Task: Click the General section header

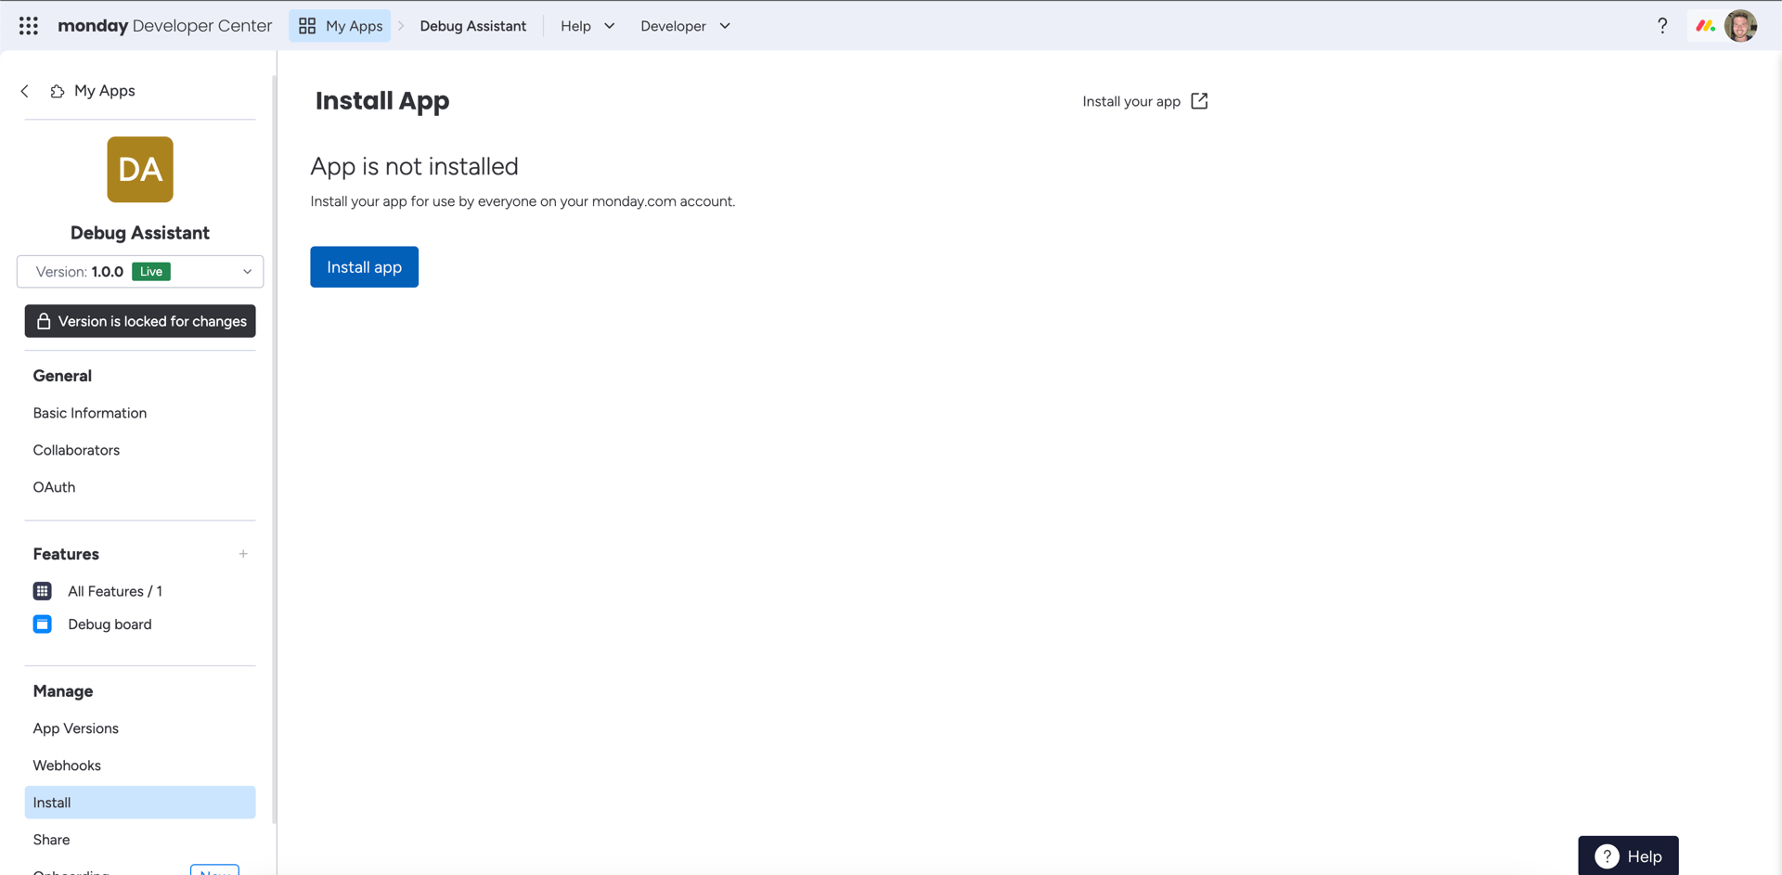Action: (62, 376)
